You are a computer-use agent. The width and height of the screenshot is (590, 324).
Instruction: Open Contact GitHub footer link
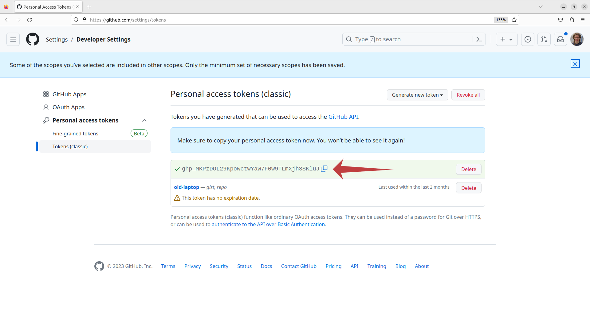tap(299, 266)
